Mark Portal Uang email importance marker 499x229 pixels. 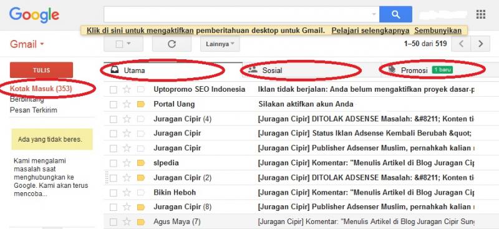[141, 104]
